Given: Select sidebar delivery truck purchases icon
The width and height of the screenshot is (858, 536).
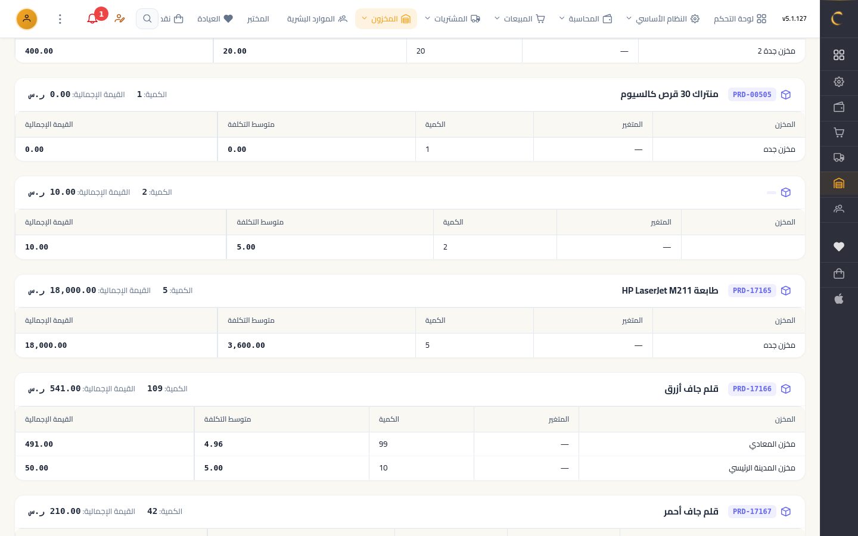Looking at the screenshot, I should pos(839,158).
